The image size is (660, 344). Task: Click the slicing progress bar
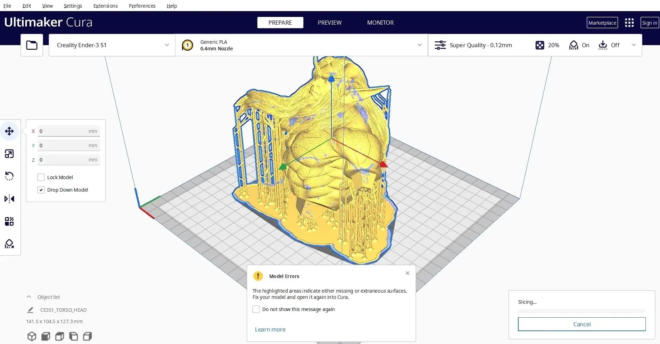point(582,311)
